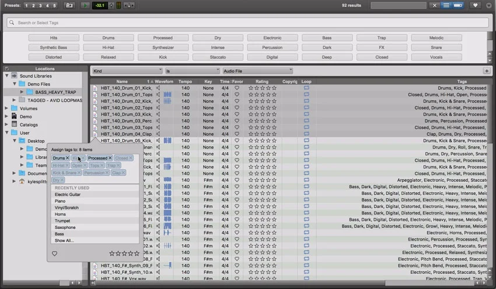The height and width of the screenshot is (289, 496).
Task: Favorite HBT_140_Drum_02_Tops with heart icon
Action: coord(236,108)
